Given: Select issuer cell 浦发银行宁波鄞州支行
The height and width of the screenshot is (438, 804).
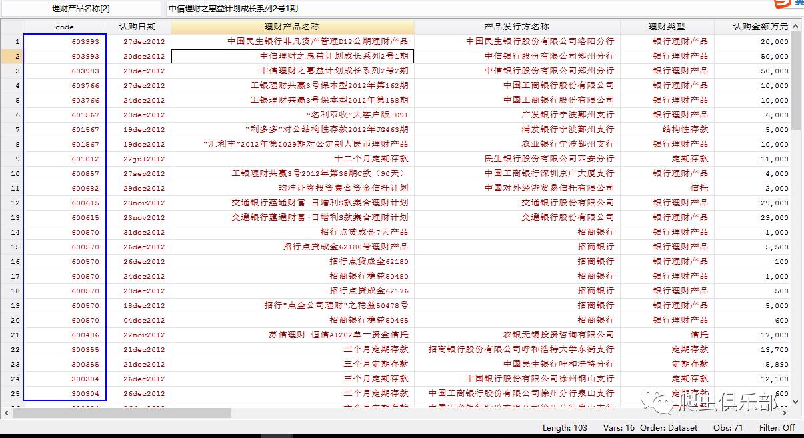Looking at the screenshot, I should click(x=517, y=129).
